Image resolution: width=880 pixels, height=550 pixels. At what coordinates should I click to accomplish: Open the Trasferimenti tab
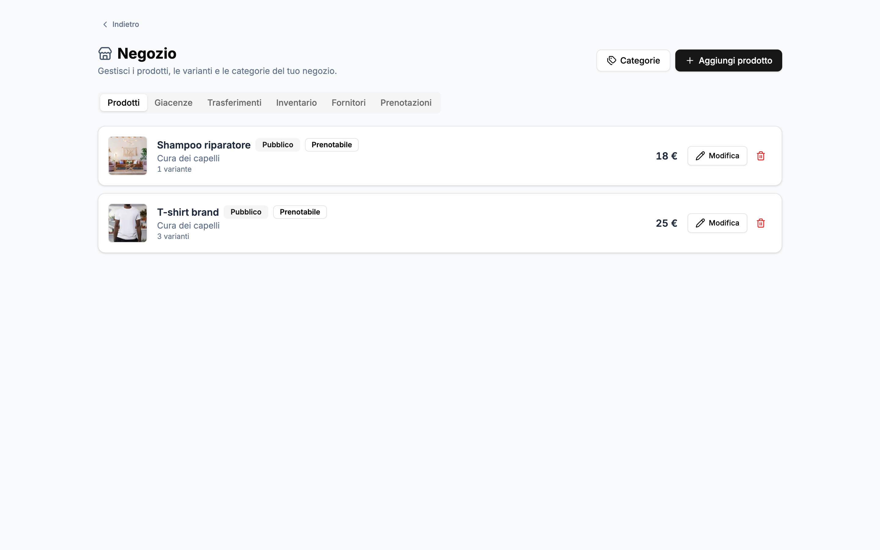click(x=234, y=103)
